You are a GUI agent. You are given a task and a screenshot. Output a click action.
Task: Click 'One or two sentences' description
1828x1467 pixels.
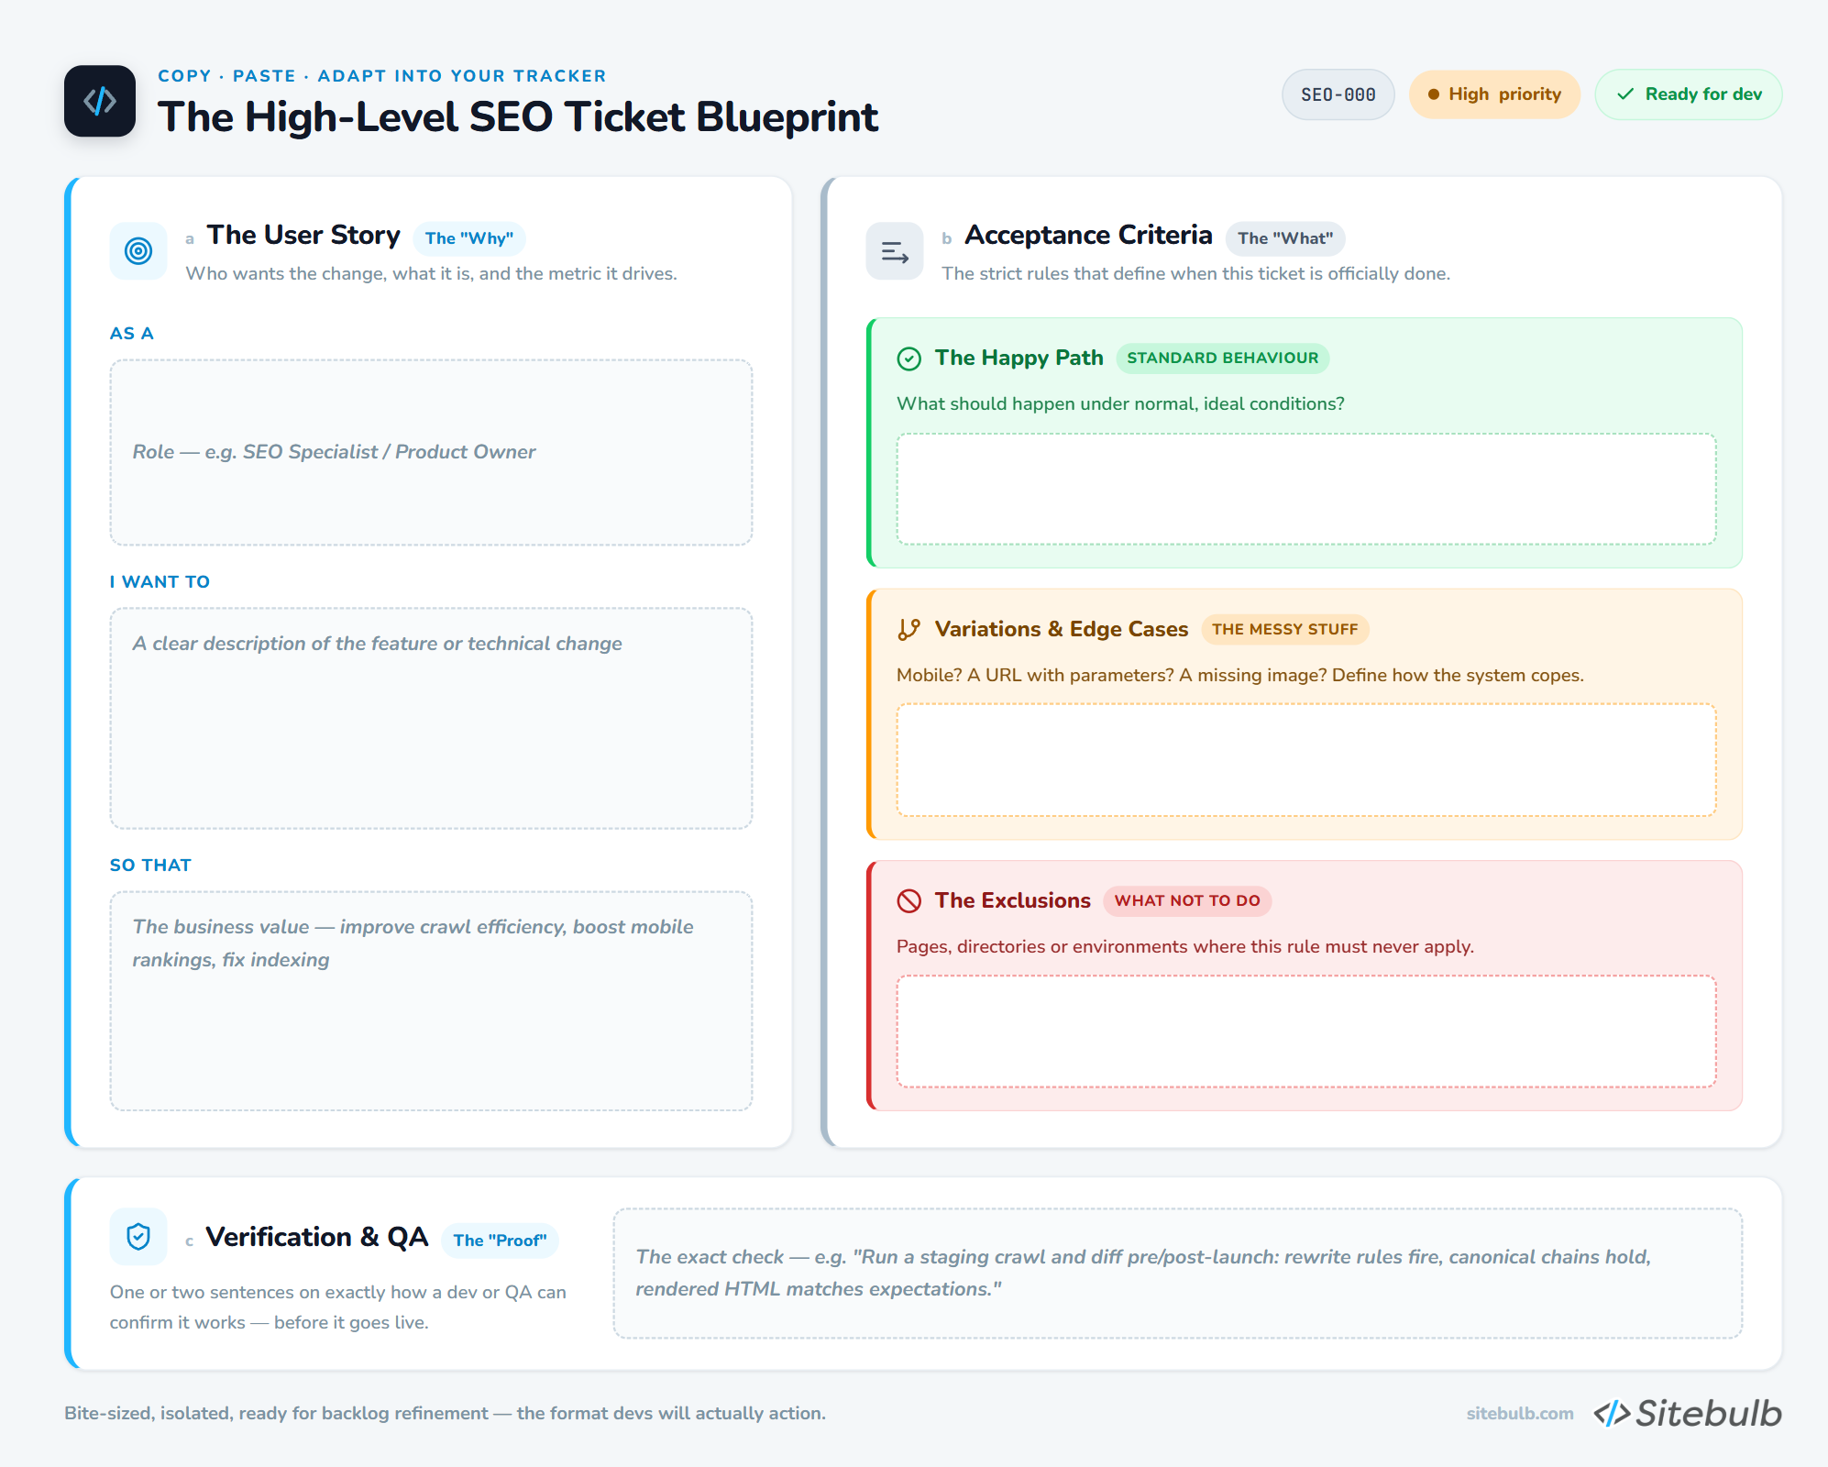pos(338,1307)
